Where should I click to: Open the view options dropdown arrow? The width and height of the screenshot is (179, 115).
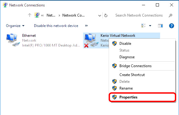(x=150, y=26)
